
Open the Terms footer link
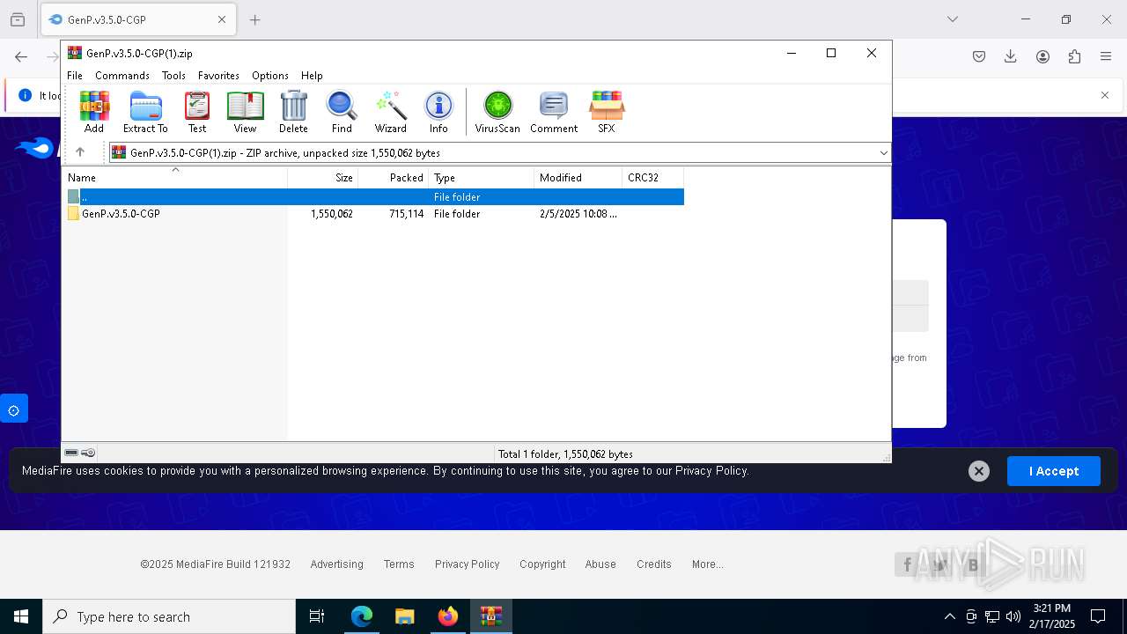[399, 564]
